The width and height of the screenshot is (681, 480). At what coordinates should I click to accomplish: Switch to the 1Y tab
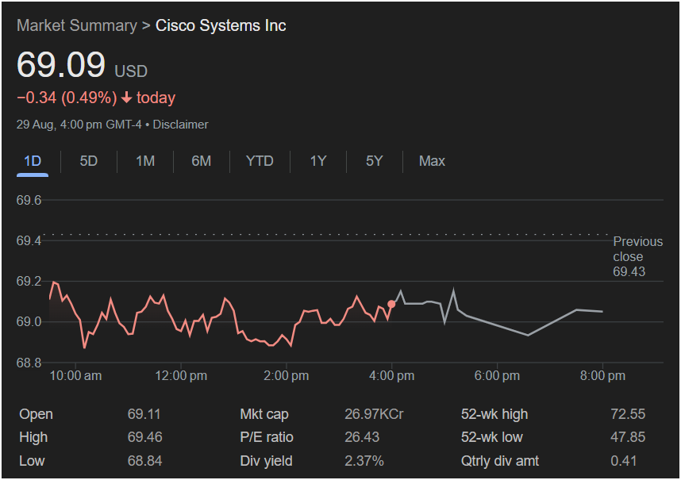[318, 161]
